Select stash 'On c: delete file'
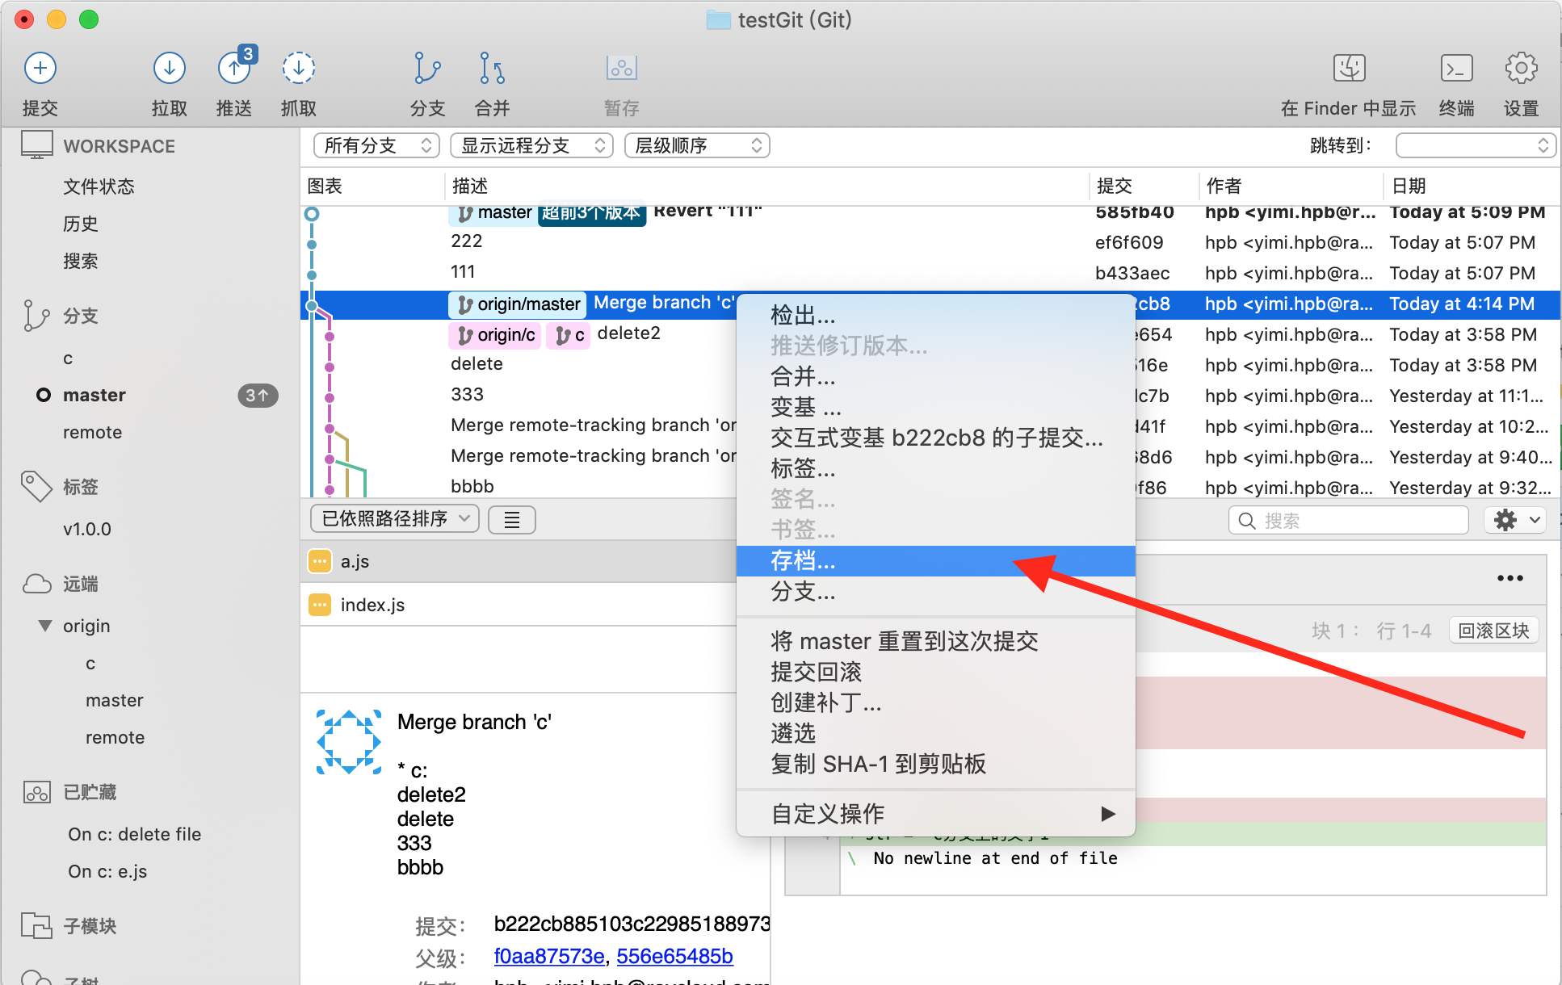Viewport: 1562px width, 985px height. point(135,834)
